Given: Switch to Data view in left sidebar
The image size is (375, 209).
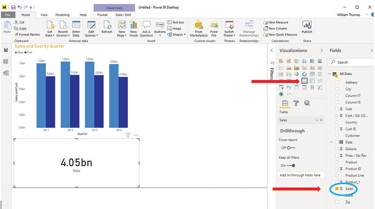Looking at the screenshot, I should point(6,61).
